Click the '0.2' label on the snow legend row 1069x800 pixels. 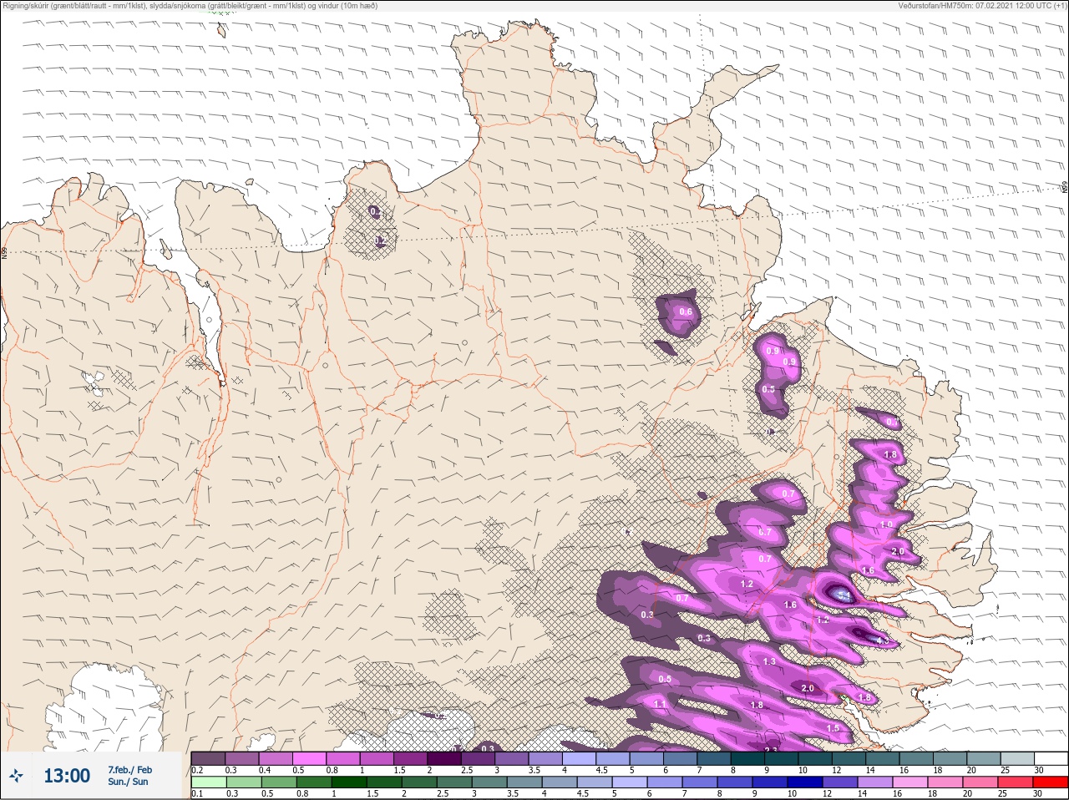tap(197, 770)
